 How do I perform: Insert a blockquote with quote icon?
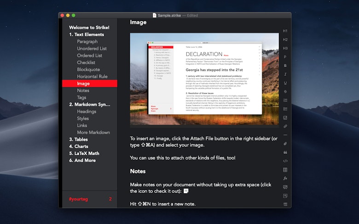[x=285, y=152]
